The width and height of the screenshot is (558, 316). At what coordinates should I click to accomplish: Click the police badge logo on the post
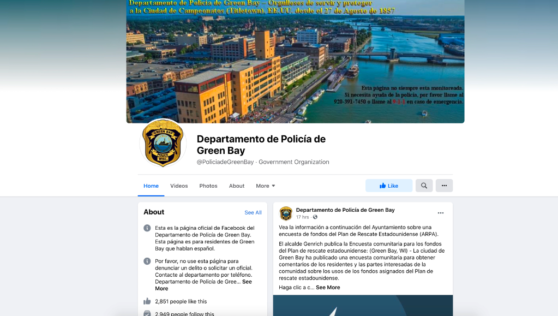tap(285, 213)
